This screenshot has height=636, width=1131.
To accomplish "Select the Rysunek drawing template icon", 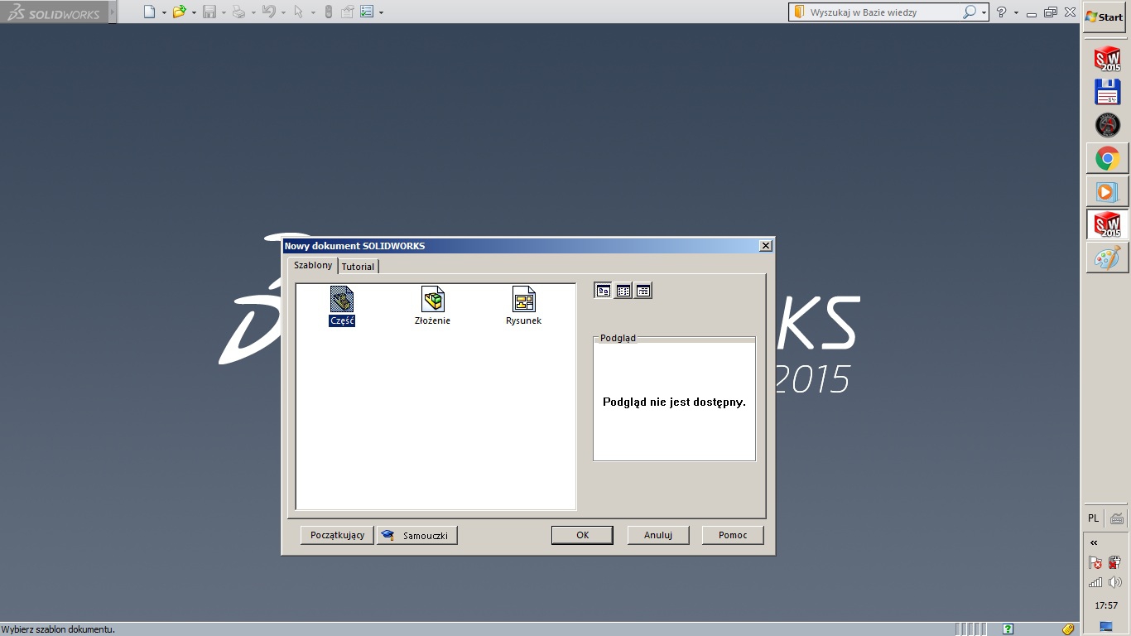I will coord(523,306).
